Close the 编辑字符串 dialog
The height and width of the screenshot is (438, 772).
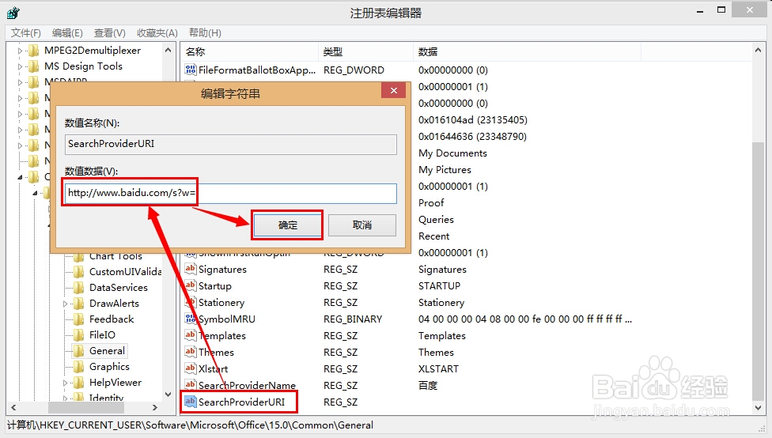click(x=393, y=91)
